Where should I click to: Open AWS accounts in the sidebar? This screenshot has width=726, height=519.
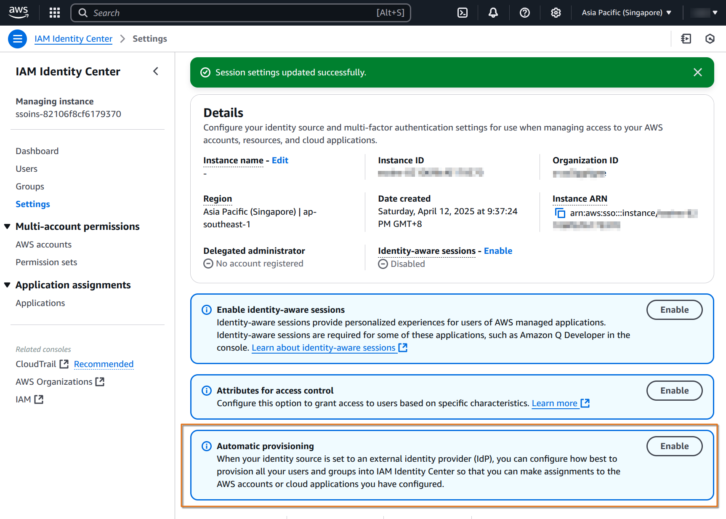click(x=44, y=245)
